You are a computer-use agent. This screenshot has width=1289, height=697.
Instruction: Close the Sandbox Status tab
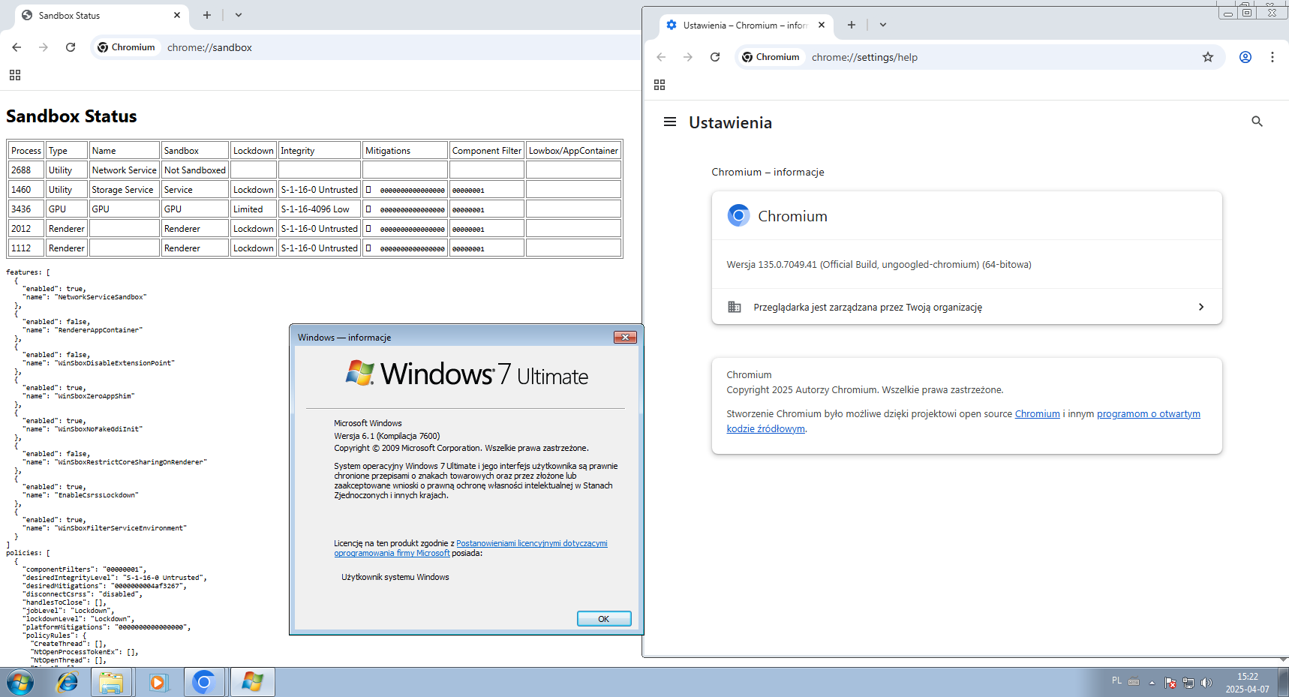[177, 15]
